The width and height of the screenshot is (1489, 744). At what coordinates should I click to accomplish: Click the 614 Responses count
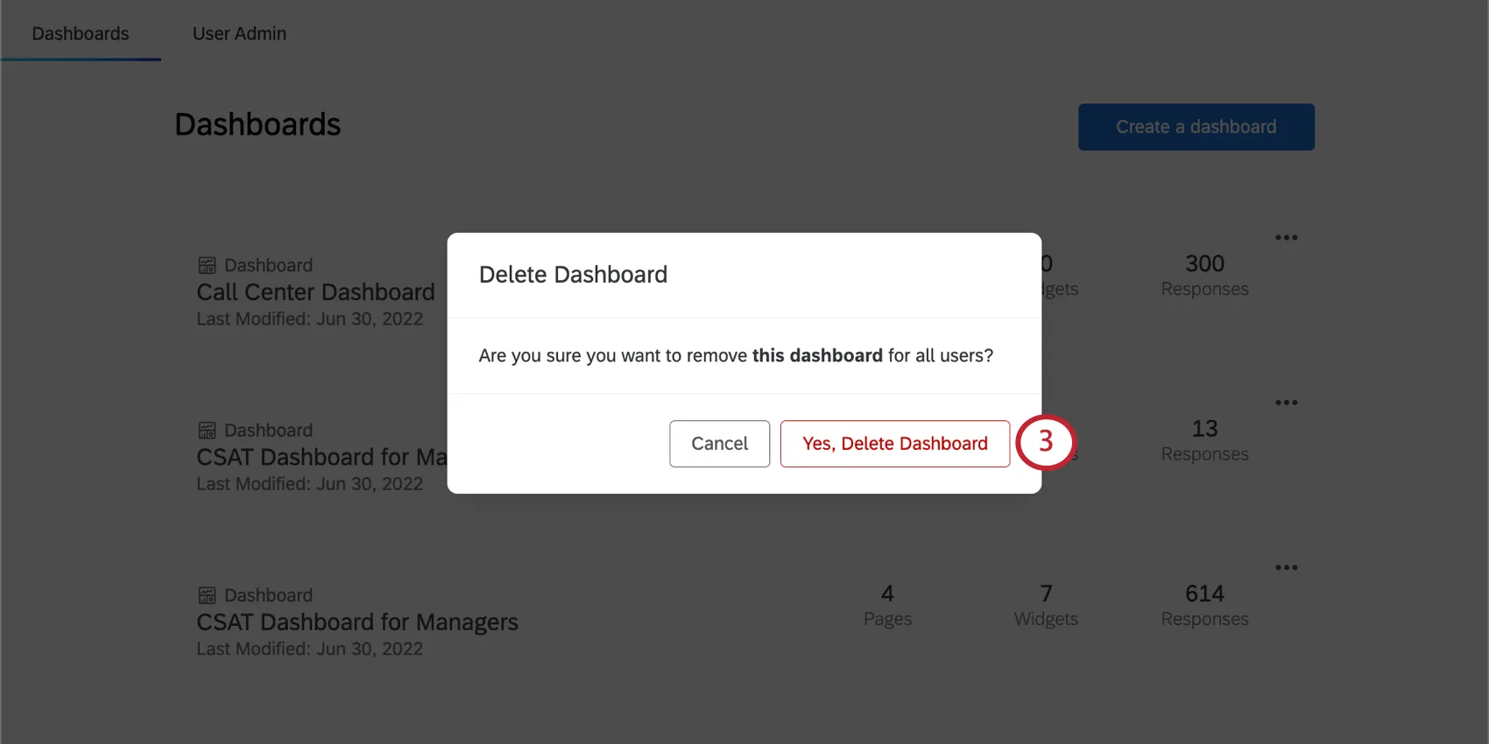[1204, 604]
